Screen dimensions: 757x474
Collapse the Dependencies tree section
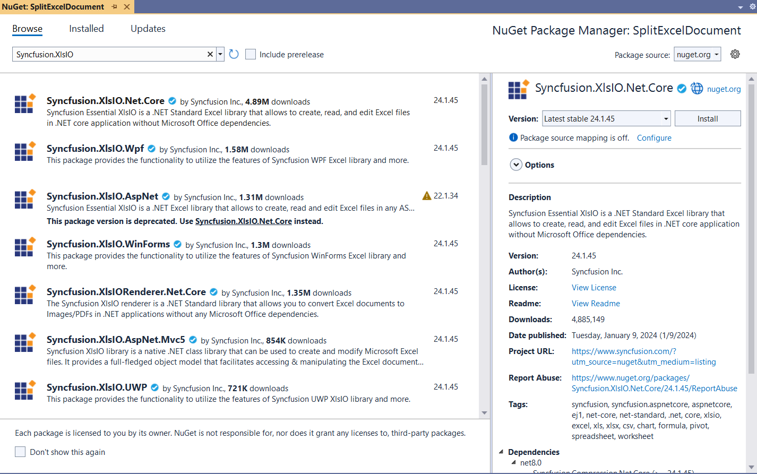[x=501, y=452]
